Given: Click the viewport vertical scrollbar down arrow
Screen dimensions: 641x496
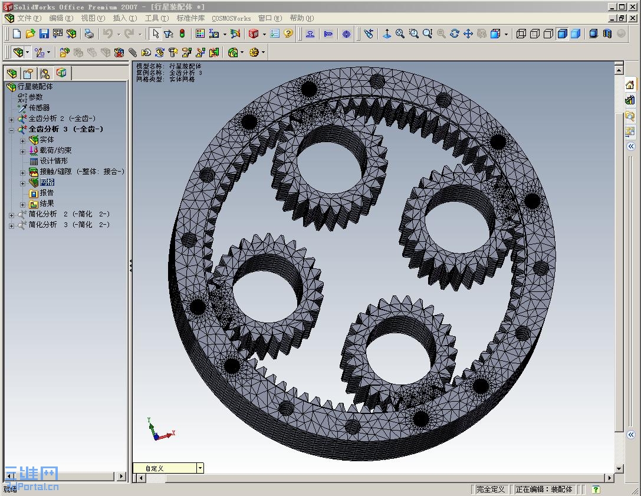Looking at the screenshot, I should tap(619, 469).
